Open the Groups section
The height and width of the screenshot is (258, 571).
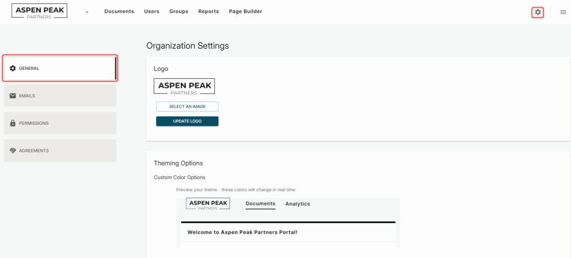179,11
